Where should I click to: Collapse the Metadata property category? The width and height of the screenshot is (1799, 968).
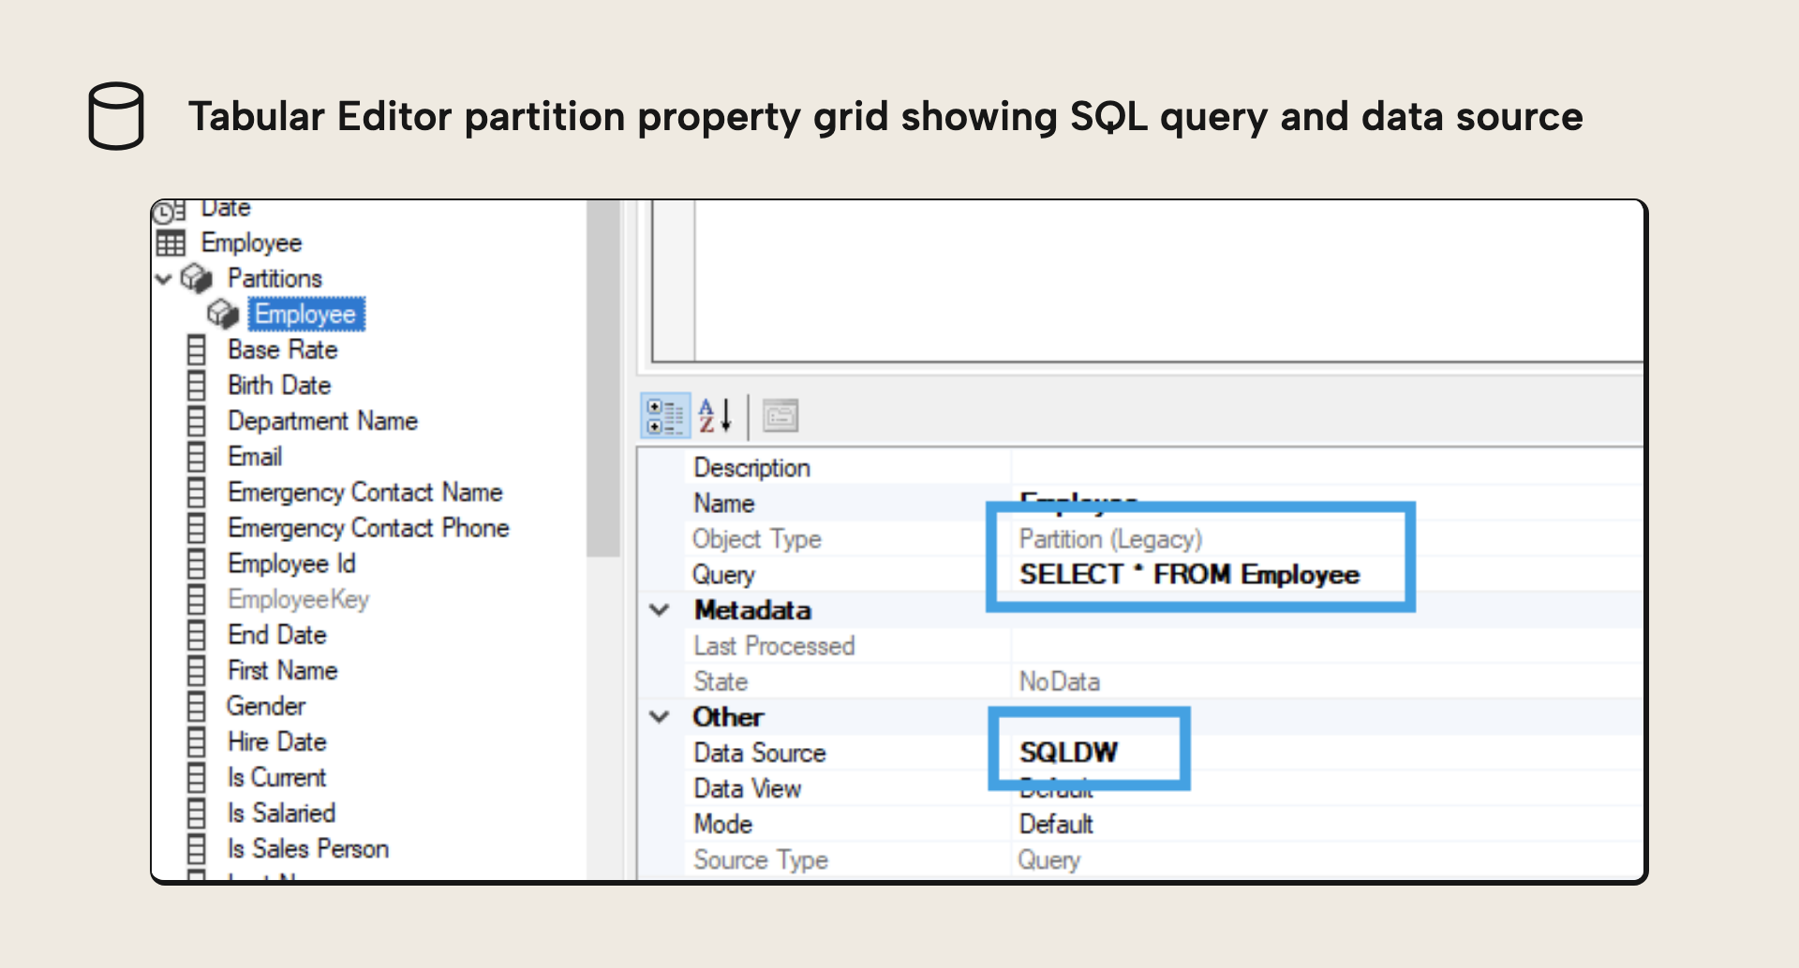point(660,610)
